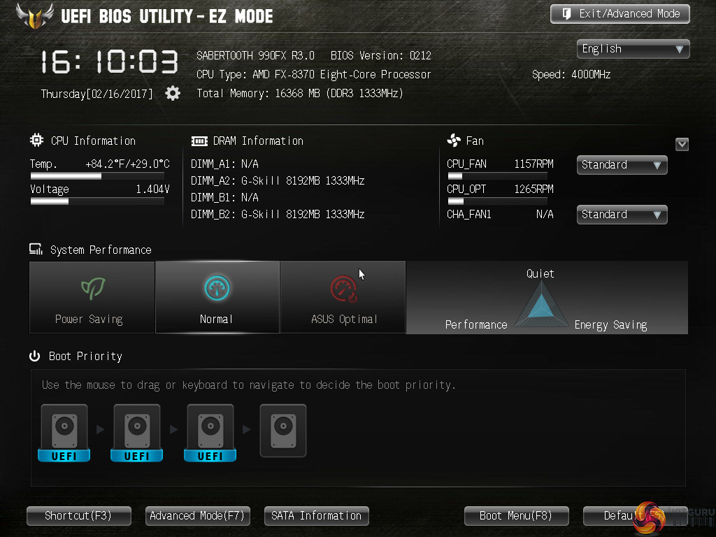Click CPU Type AMD FX-8370 text

click(314, 74)
